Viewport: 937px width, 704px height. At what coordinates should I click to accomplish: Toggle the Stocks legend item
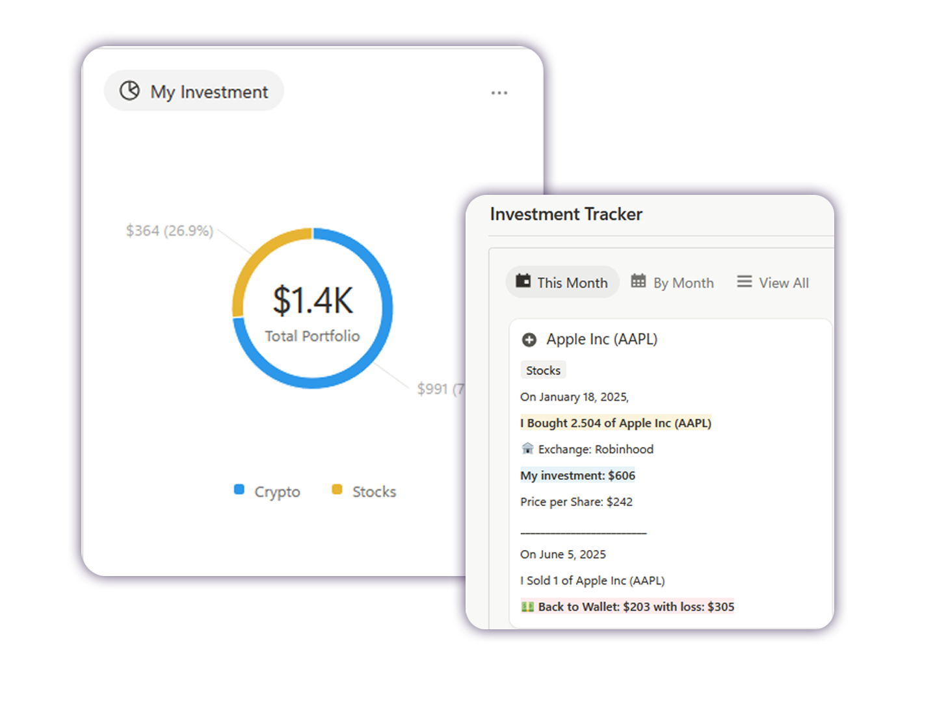point(365,492)
